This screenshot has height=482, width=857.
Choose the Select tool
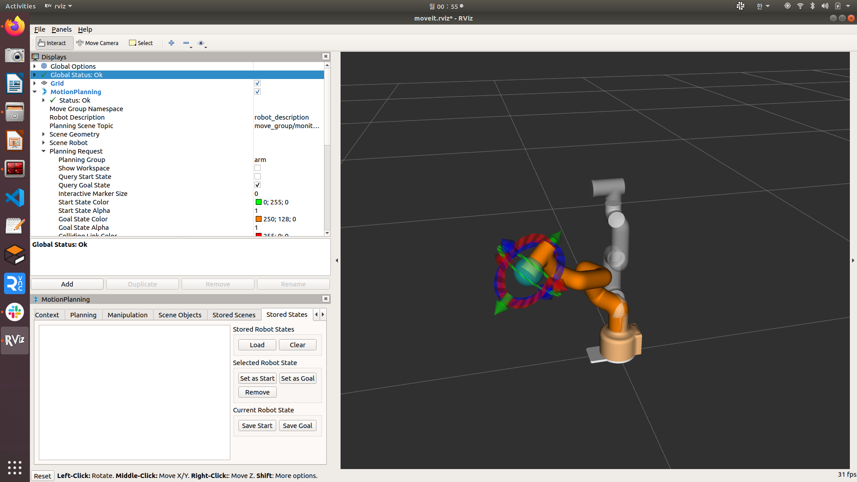click(141, 43)
